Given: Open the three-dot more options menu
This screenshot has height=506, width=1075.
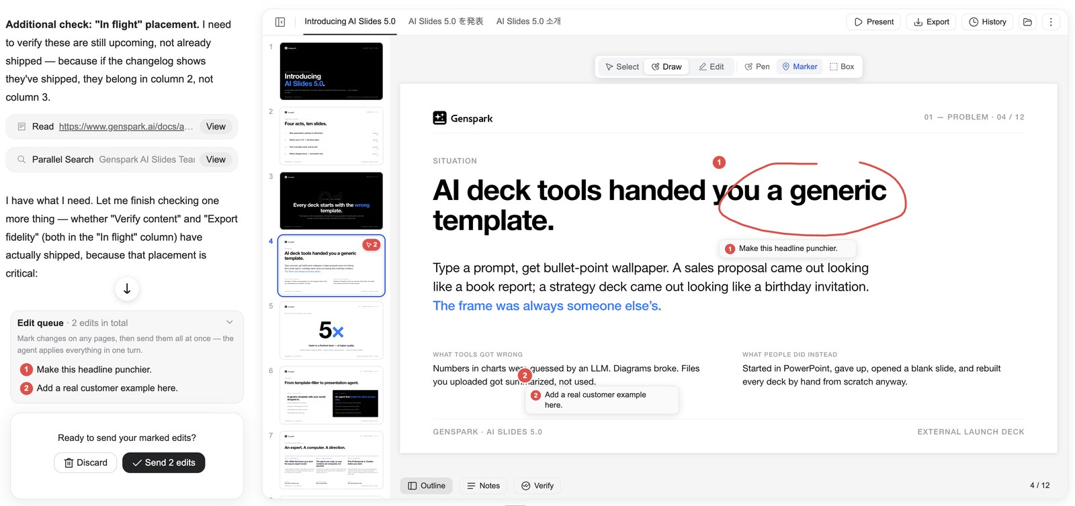Looking at the screenshot, I should [x=1051, y=22].
